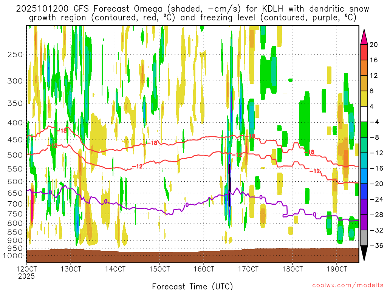Click the 180CT time axis label
This screenshot has width=387, height=290.
(293, 269)
